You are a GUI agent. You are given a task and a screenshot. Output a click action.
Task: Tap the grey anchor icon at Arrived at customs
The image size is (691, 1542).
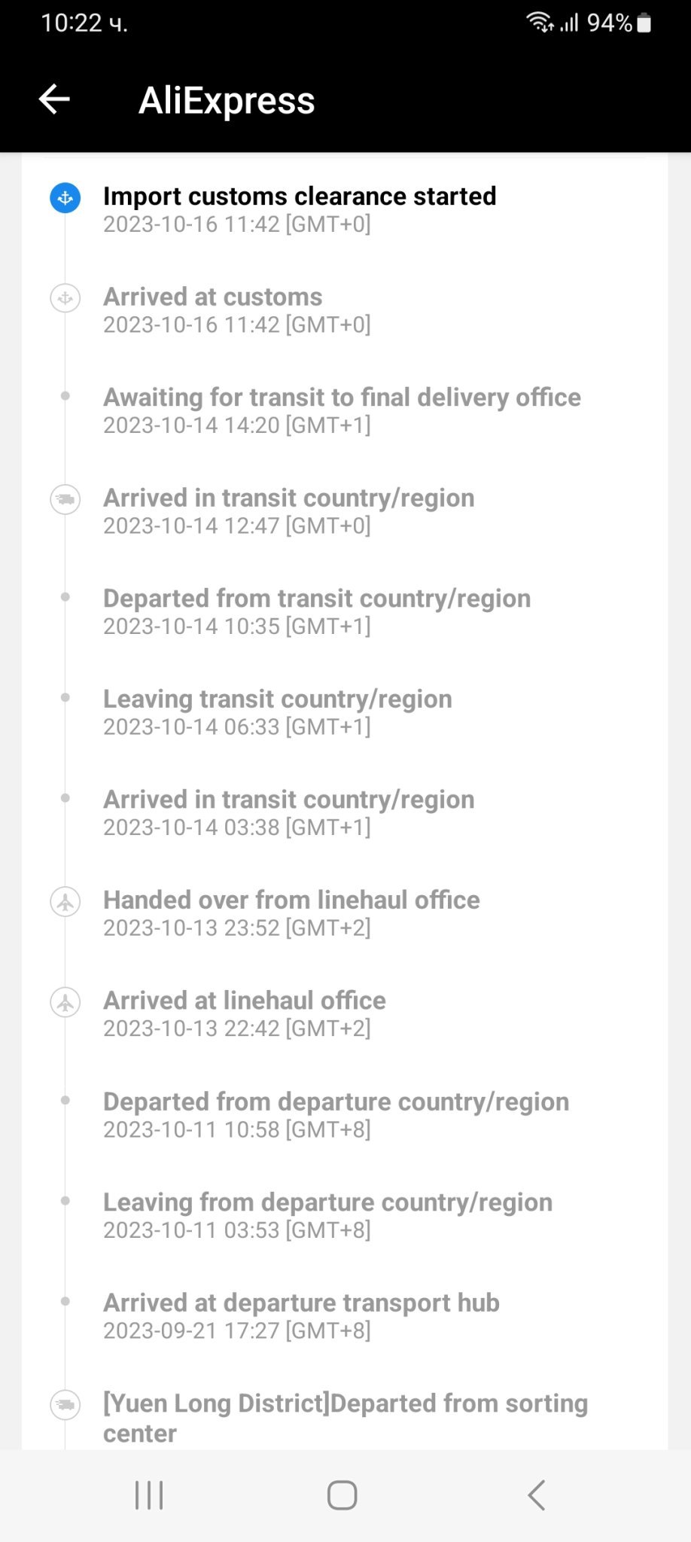(x=65, y=298)
